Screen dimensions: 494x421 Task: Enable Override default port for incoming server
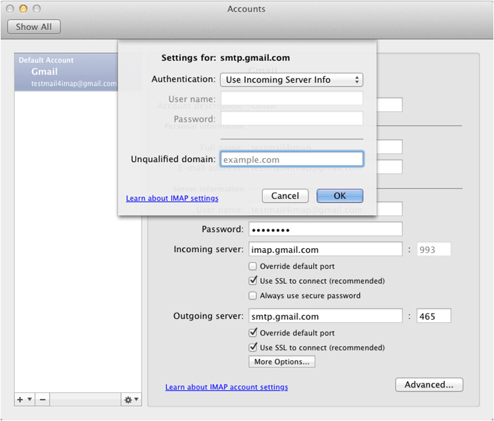(x=253, y=266)
